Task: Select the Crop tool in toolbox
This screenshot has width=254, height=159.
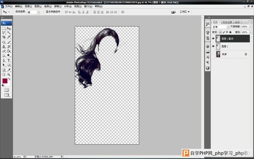Action: (4, 37)
